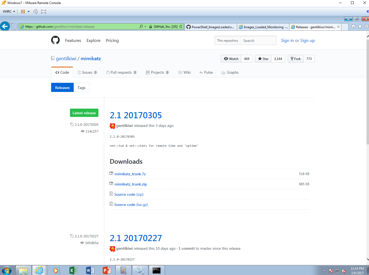
Task: Click the Internet Explorer taskbar icon
Action: 39,270
